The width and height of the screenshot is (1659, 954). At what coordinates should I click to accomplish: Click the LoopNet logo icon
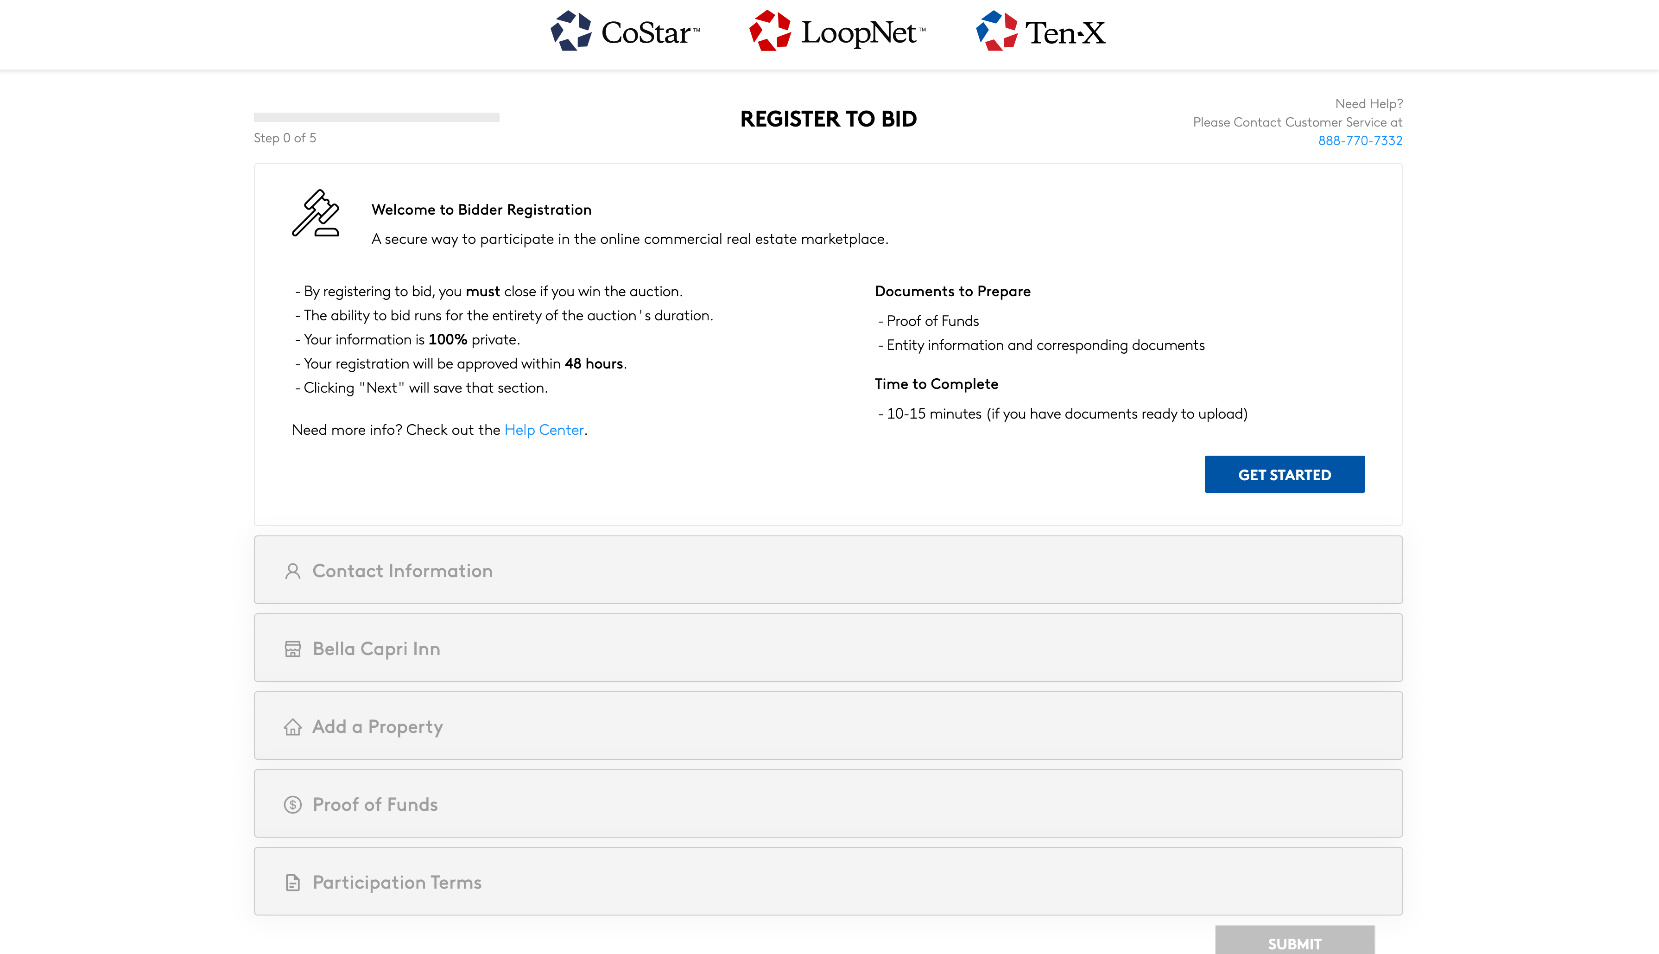pos(770,31)
